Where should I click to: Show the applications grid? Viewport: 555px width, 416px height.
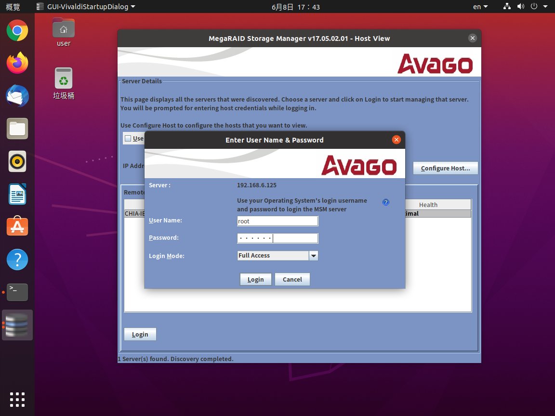point(17,399)
